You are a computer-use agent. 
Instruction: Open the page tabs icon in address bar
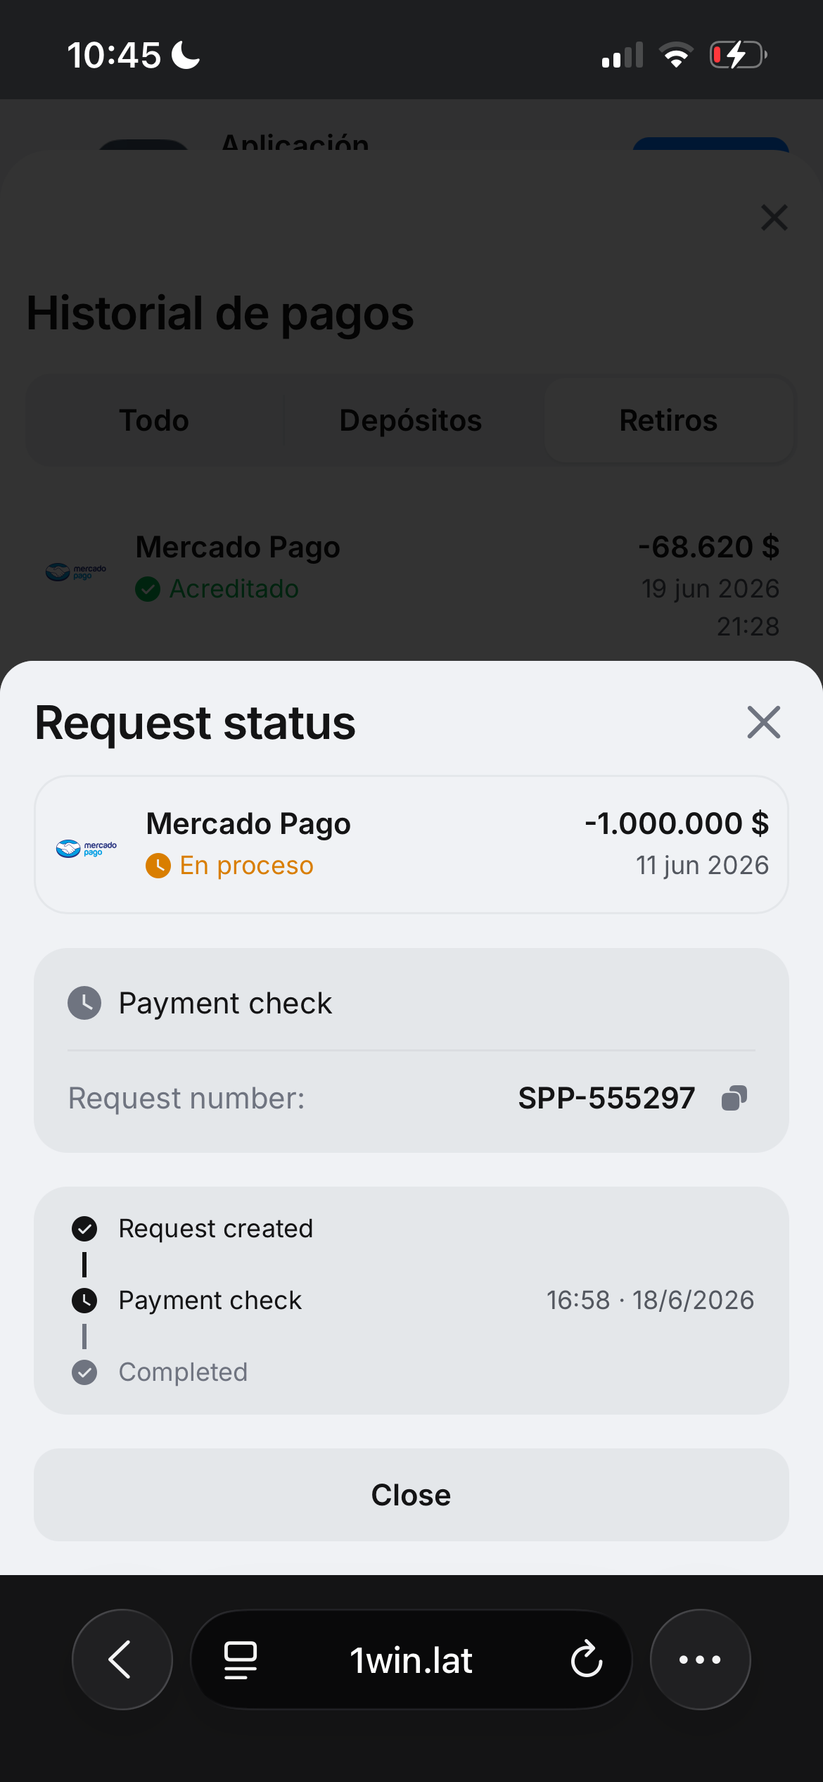pos(241,1660)
